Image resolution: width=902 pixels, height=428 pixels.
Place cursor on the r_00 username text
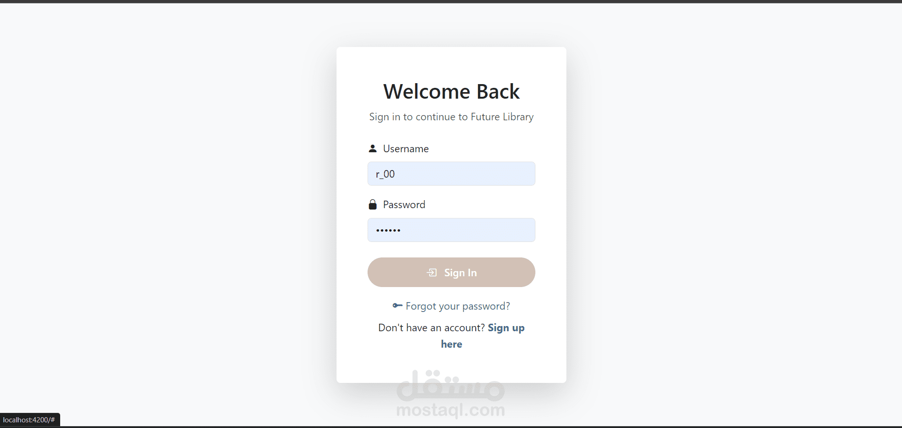click(x=385, y=174)
